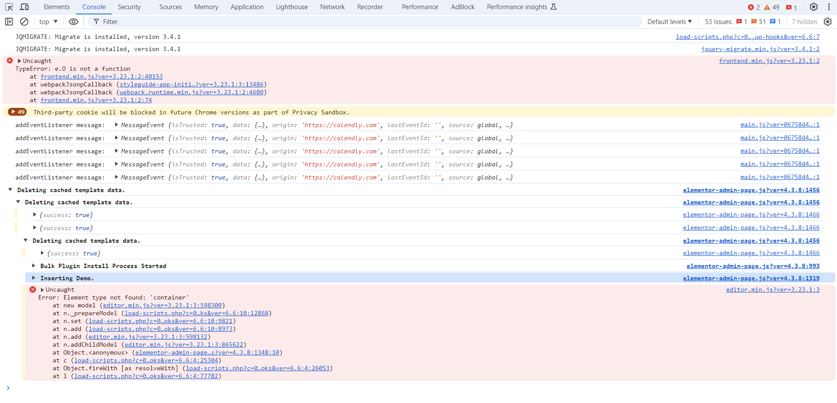Open the Default levels dropdown
The image size is (837, 403).
click(670, 21)
